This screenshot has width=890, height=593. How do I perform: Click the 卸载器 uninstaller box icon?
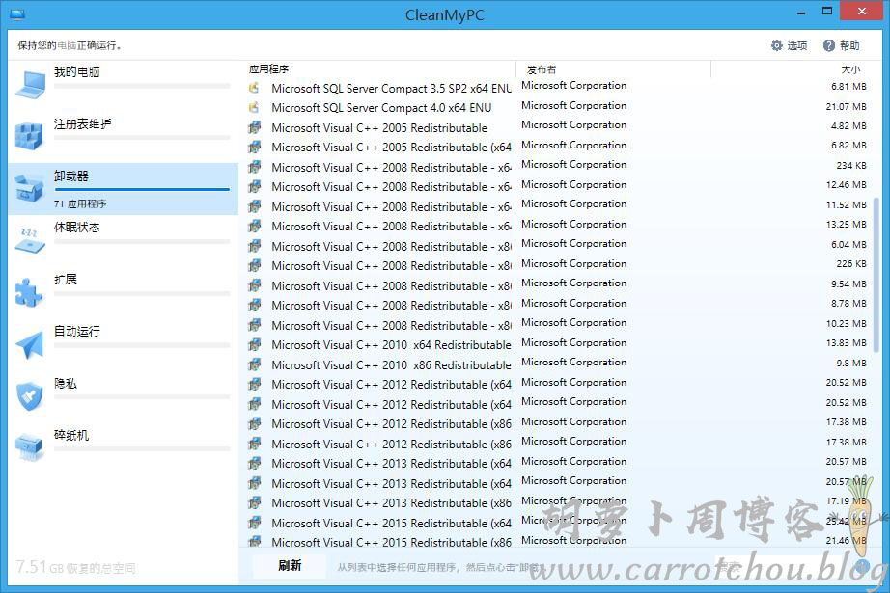[x=29, y=188]
